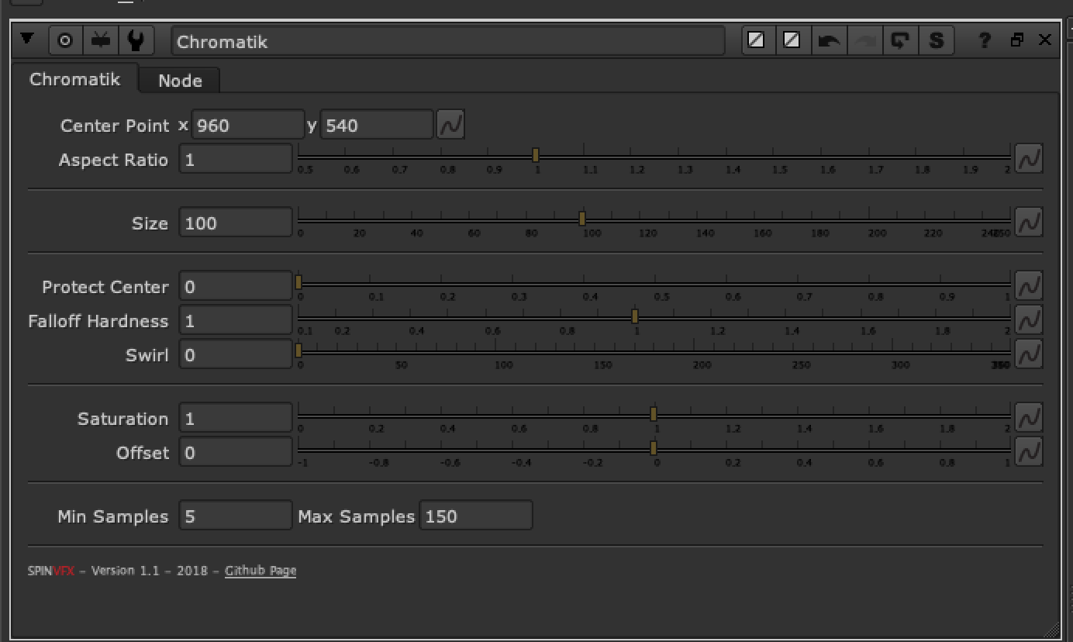Open the Saturation animation curve dropdown
The width and height of the screenshot is (1073, 642).
[1029, 417]
